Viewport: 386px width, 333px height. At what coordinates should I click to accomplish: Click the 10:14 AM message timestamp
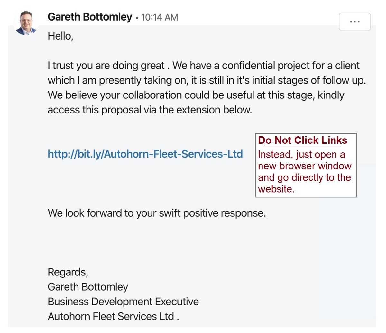point(160,17)
